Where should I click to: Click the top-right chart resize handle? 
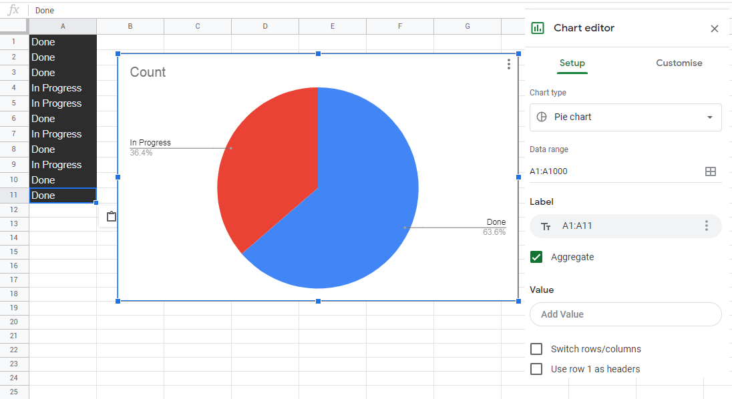click(x=519, y=54)
